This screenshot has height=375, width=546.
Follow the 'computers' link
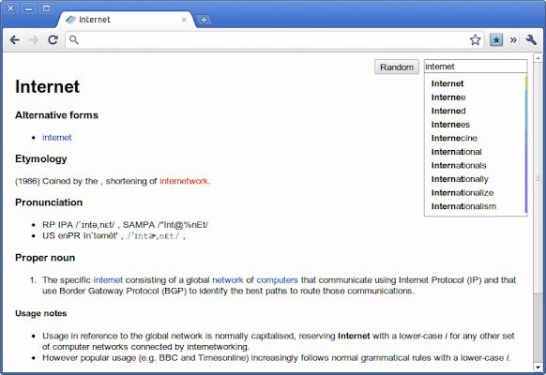pyautogui.click(x=277, y=280)
